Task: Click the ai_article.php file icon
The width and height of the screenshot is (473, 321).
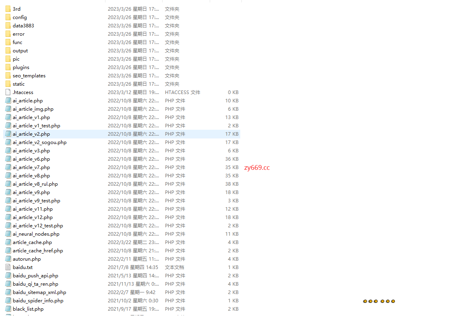Action: [8, 101]
